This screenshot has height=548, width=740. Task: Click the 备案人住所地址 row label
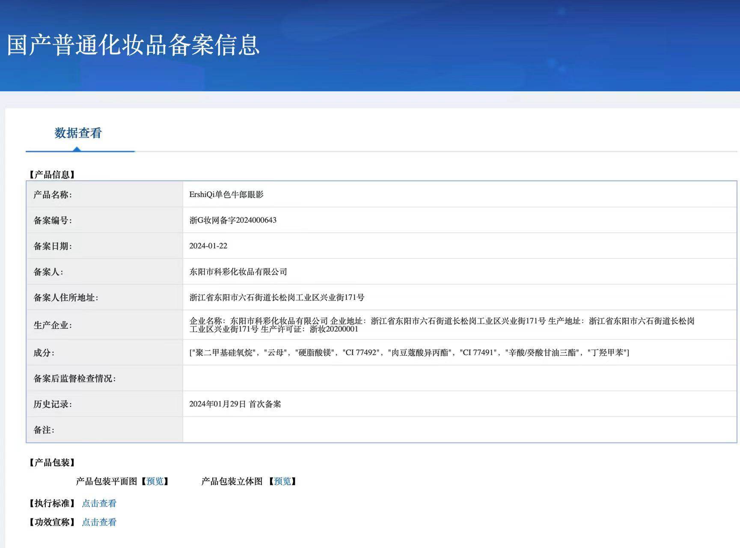coord(66,298)
